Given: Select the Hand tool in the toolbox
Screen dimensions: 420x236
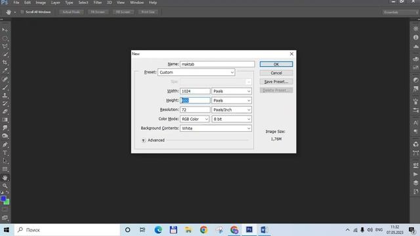Looking at the screenshot, I should pos(5,178).
